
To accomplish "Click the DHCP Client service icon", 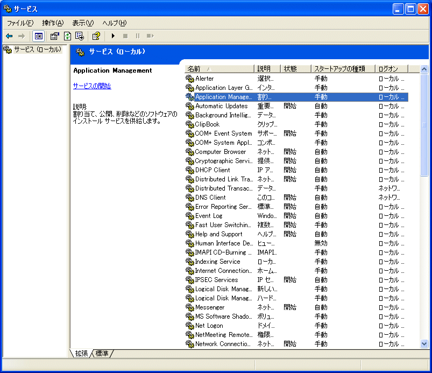I will click(190, 170).
